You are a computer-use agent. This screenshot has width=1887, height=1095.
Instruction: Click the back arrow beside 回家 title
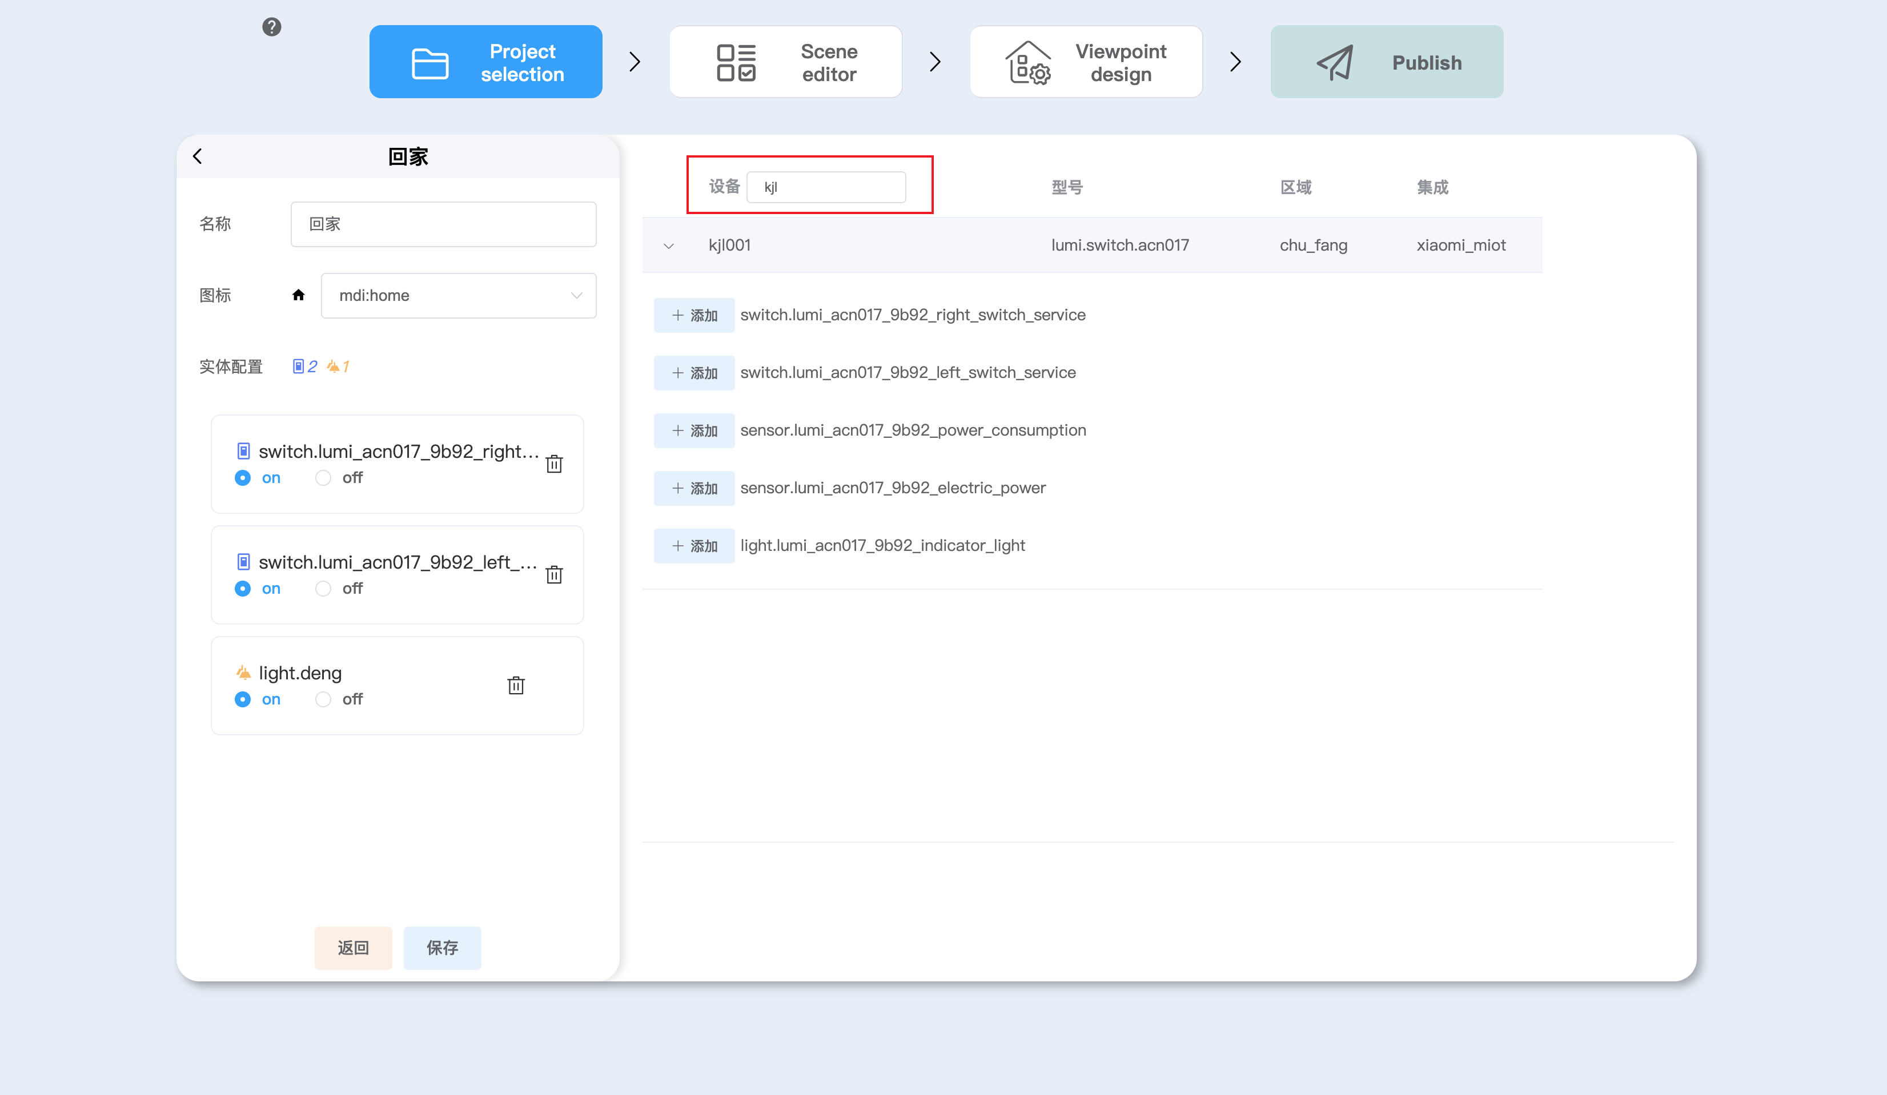point(198,156)
